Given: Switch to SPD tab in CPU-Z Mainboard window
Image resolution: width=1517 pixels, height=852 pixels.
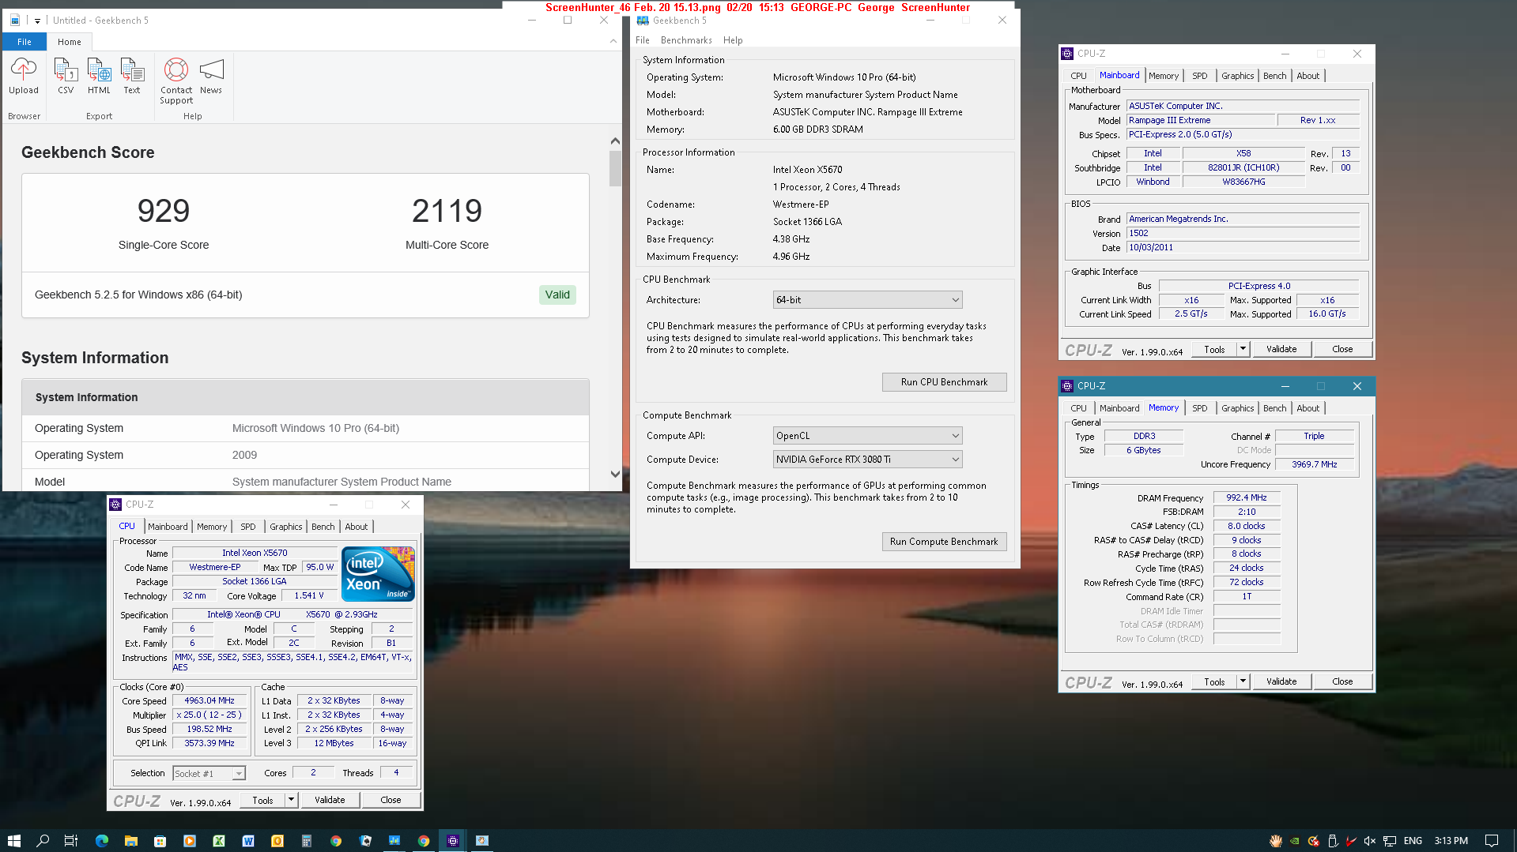Looking at the screenshot, I should click(1199, 76).
